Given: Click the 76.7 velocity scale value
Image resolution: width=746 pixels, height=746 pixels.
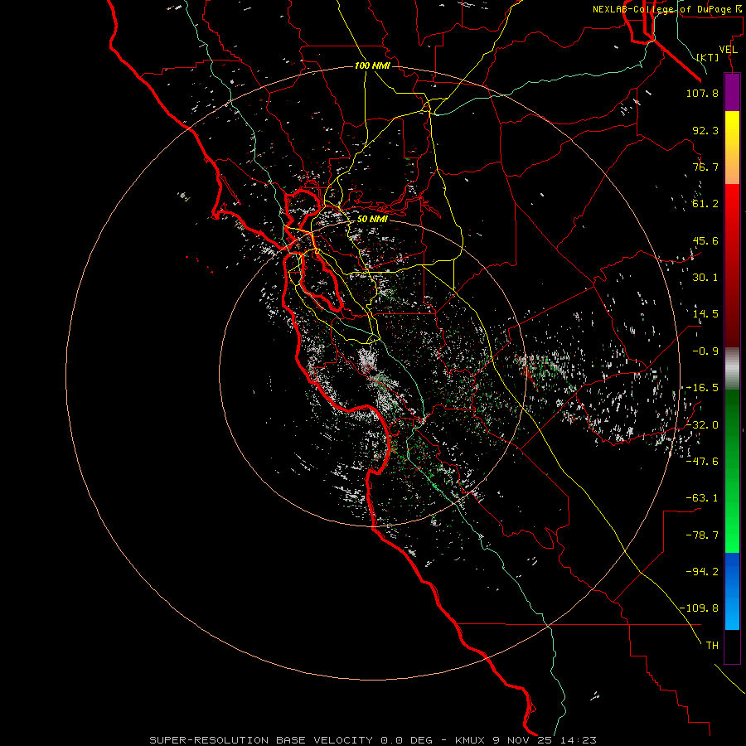Looking at the screenshot, I should point(705,167).
